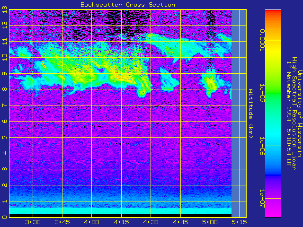303x227 pixels.
Task: Click the 1e-06 colorbar label
Action: [x=262, y=146]
